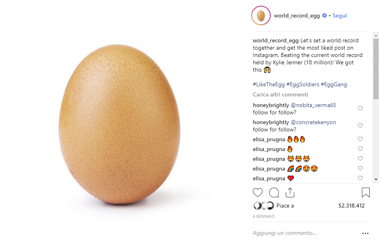Screen dimensions: 379x243
Task: Open comments via the speech bubble icon
Action: coord(274,192)
